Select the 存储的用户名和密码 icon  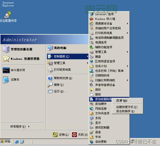[x=91, y=28]
